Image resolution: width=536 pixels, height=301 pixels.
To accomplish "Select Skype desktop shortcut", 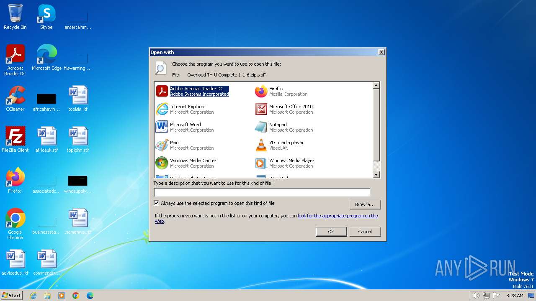I will point(46,17).
